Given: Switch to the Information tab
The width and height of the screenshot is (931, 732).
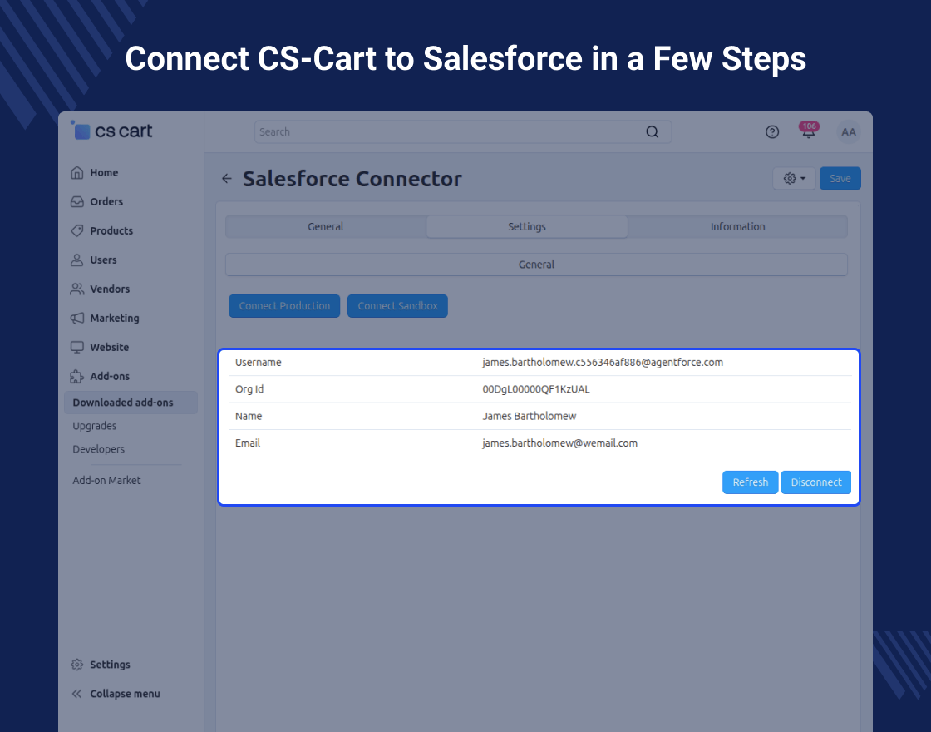Looking at the screenshot, I should 737,227.
